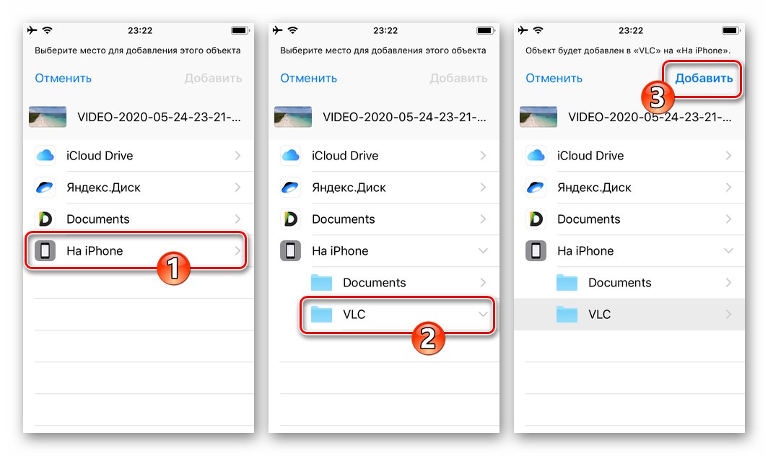The width and height of the screenshot is (768, 456).
Task: Select Яндекс.Диск label in middle screen
Action: point(349,187)
